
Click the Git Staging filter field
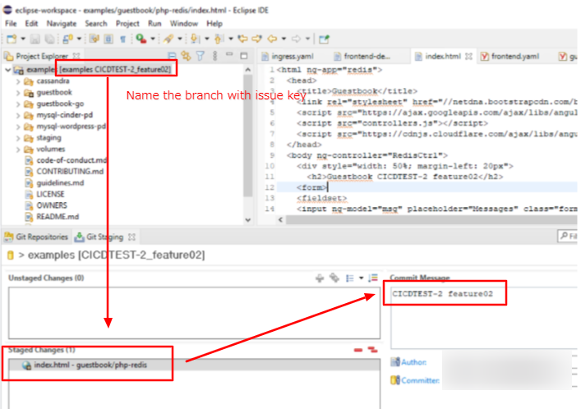pos(567,236)
